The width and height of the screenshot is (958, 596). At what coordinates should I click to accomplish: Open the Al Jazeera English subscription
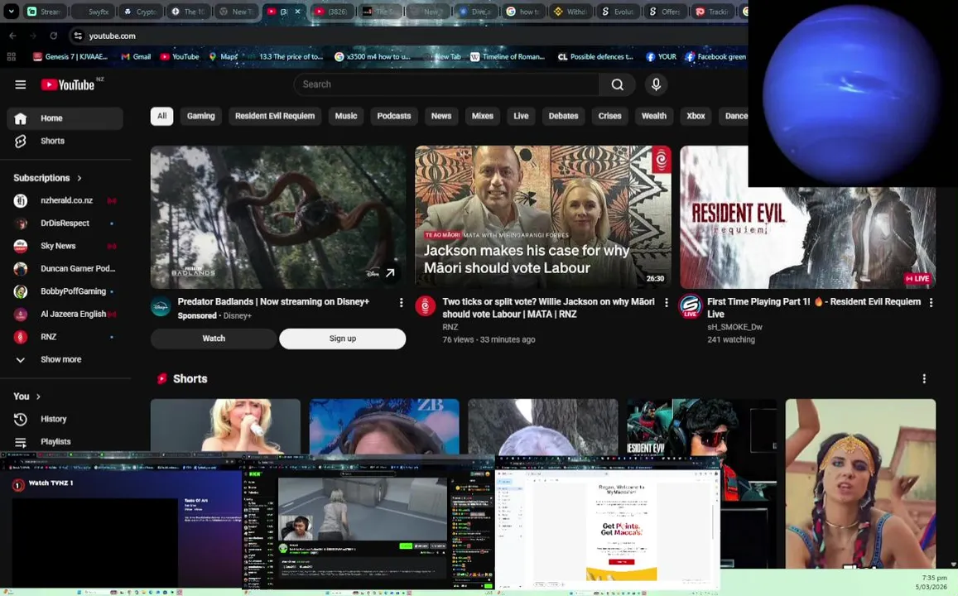[x=65, y=314]
